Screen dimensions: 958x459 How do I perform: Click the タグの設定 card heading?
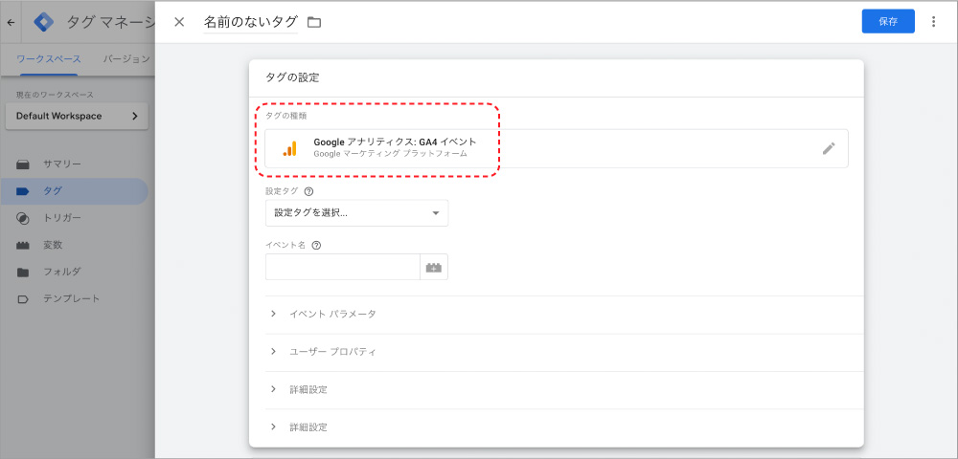pyautogui.click(x=292, y=78)
